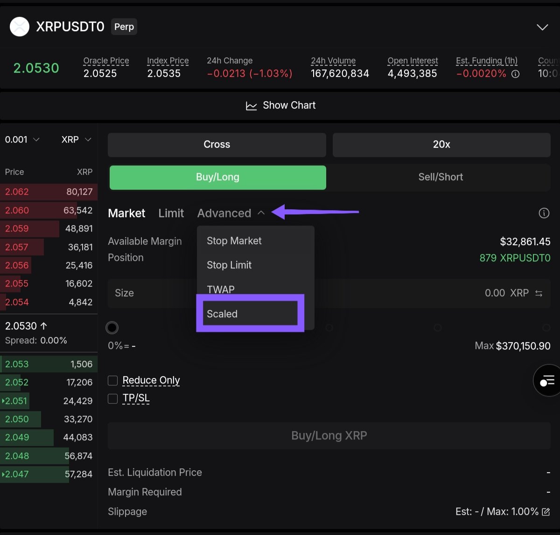Click the mid price 2.0530 with arrow

tap(26, 326)
